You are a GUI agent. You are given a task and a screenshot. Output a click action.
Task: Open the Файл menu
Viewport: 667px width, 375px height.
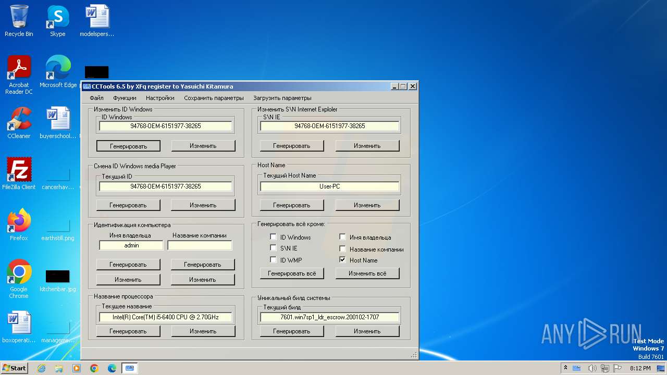click(96, 98)
